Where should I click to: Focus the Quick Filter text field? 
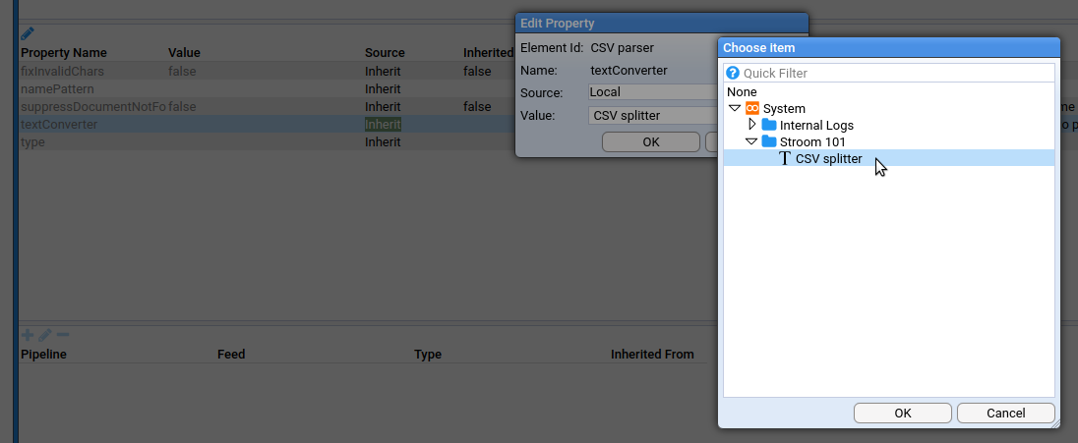(x=895, y=73)
